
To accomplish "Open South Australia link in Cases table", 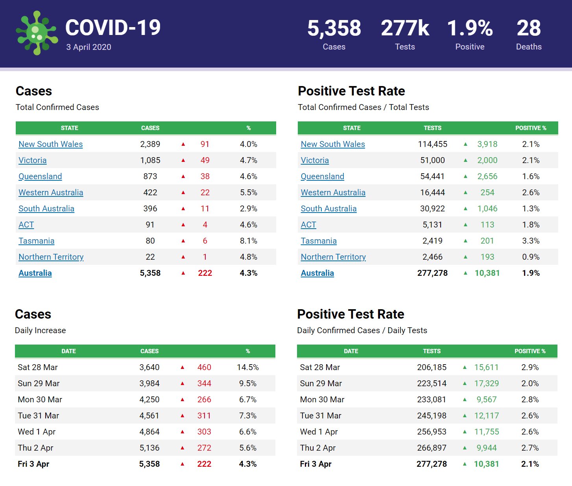I will [x=46, y=209].
